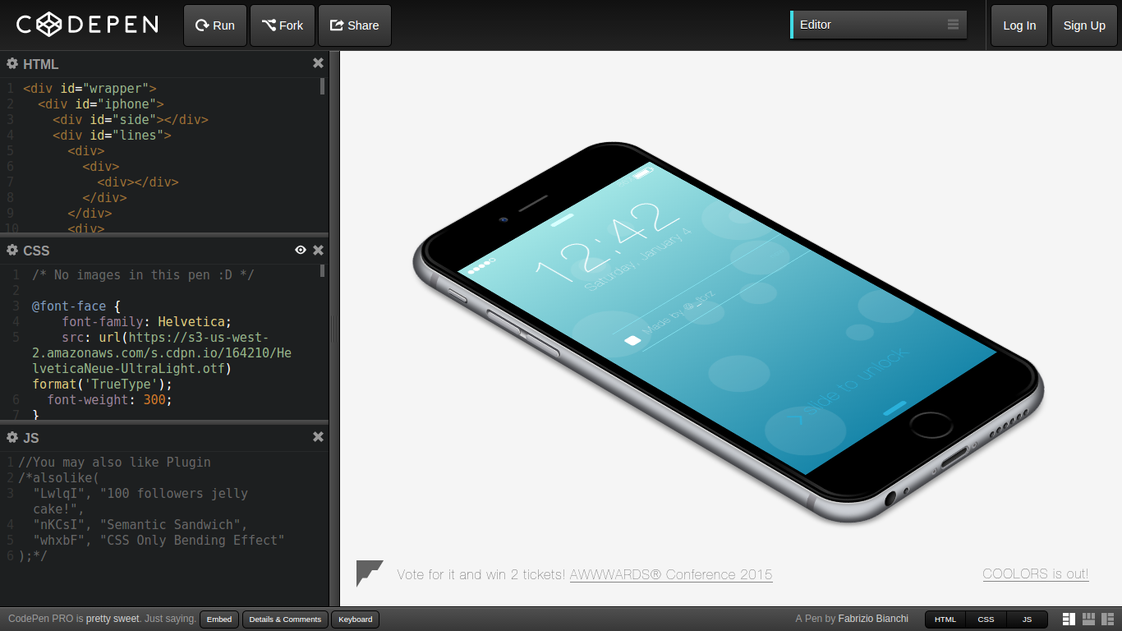The width and height of the screenshot is (1122, 631).
Task: Toggle JS syntax highlight in the footer
Action: click(x=1026, y=619)
